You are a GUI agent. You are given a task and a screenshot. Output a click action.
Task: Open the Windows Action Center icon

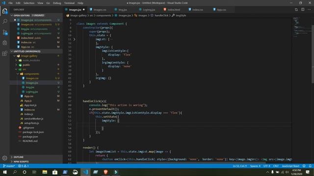308,172
